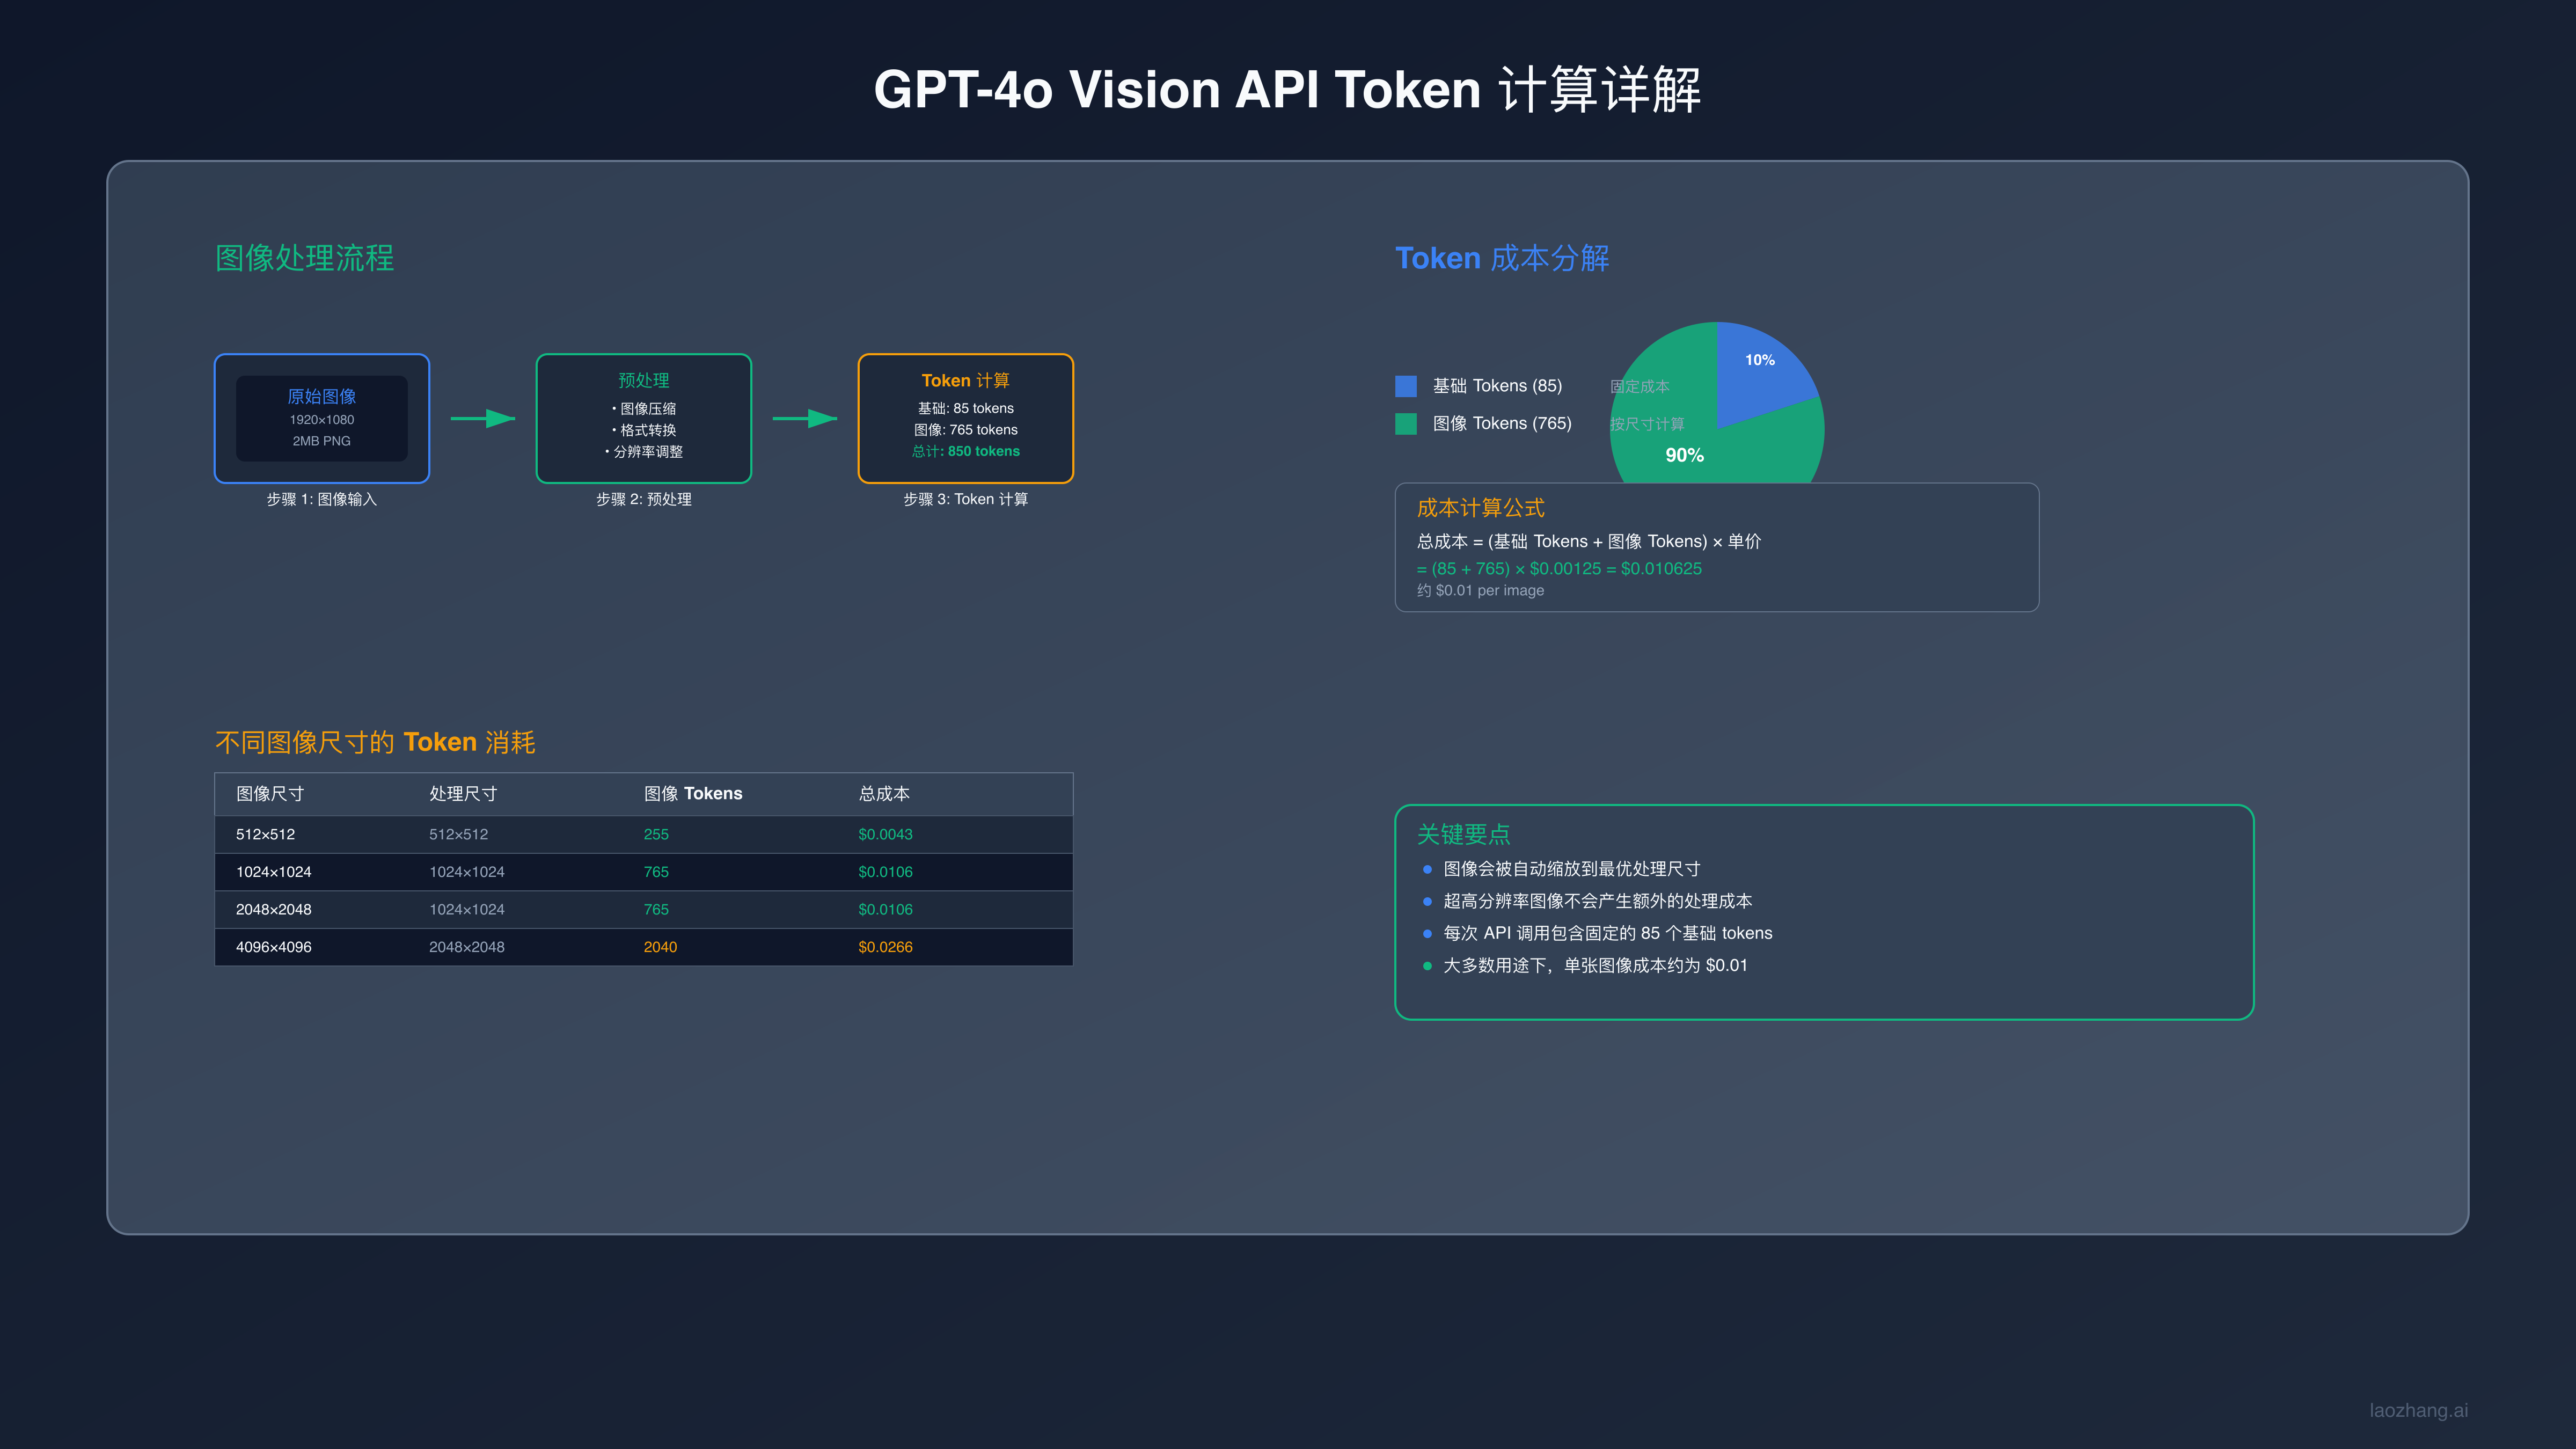This screenshot has width=2576, height=1449.
Task: Click the 步骤 3: Token 计算 caption
Action: (x=965, y=499)
